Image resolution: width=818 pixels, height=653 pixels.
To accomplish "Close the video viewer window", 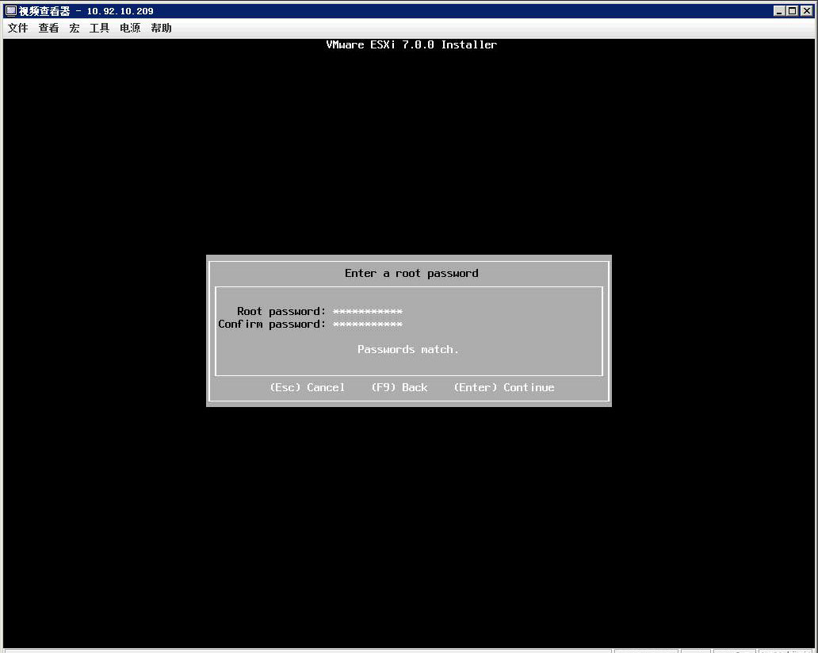I will click(806, 10).
